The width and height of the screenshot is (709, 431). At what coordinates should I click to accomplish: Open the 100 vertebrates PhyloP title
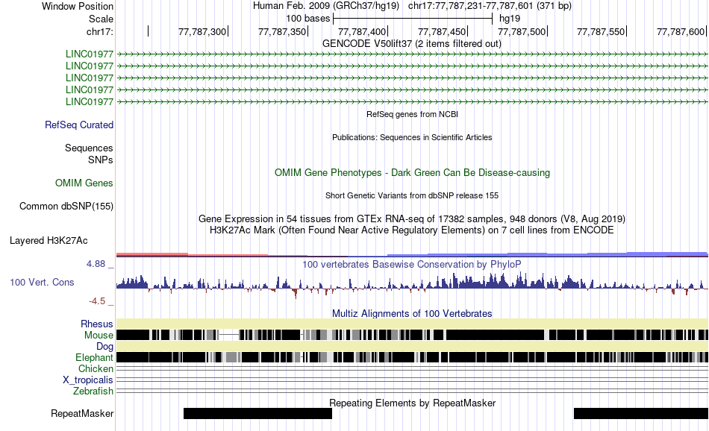[x=412, y=264]
